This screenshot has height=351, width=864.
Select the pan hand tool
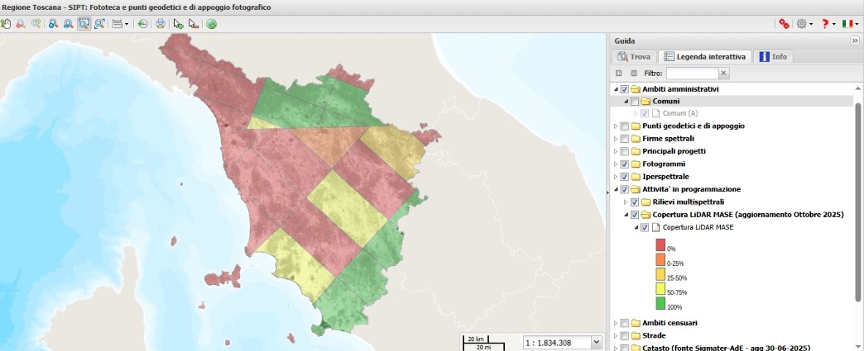pos(6,24)
